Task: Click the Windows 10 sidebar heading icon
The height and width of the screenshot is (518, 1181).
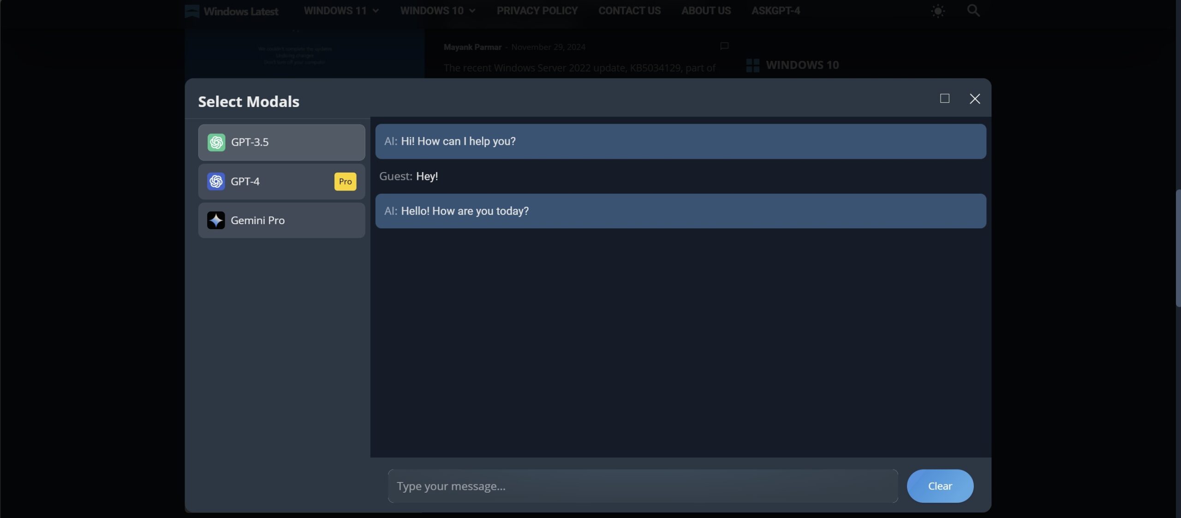Action: coord(752,65)
